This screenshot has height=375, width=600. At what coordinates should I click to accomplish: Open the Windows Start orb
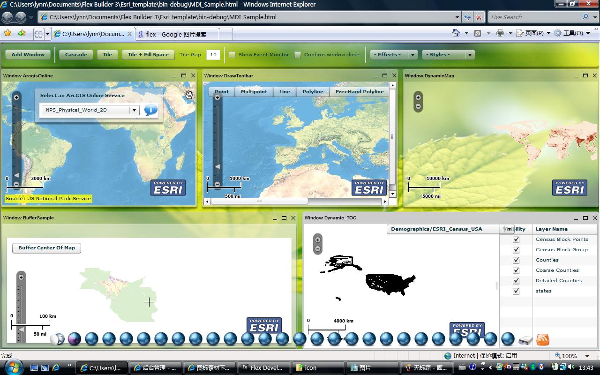tap(13, 367)
